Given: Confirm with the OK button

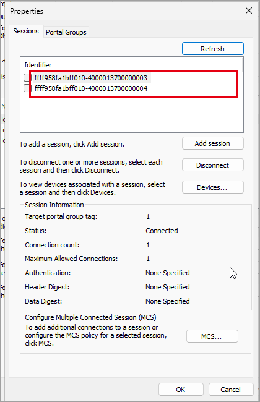Looking at the screenshot, I should (181, 390).
